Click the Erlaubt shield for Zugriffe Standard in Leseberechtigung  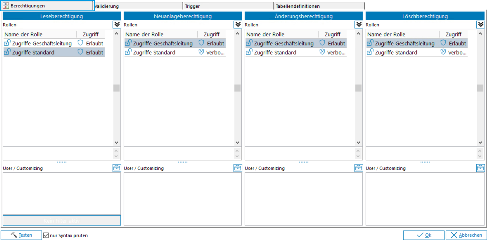pyautogui.click(x=80, y=52)
